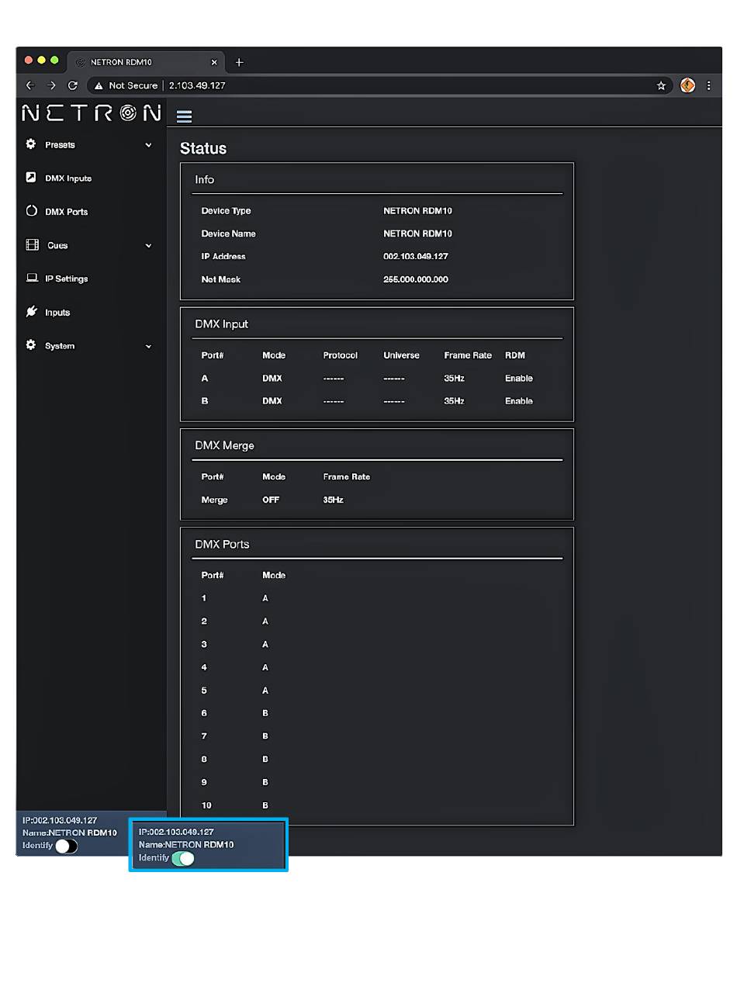
Task: Bookmark this page with the star icon
Action: click(661, 85)
